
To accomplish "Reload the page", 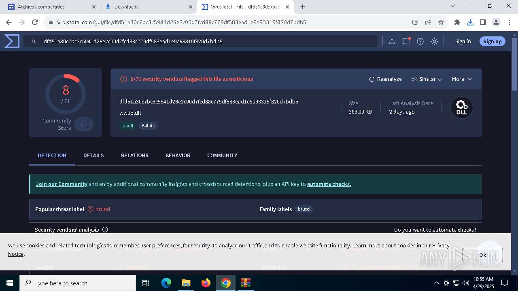I will [x=35, y=22].
